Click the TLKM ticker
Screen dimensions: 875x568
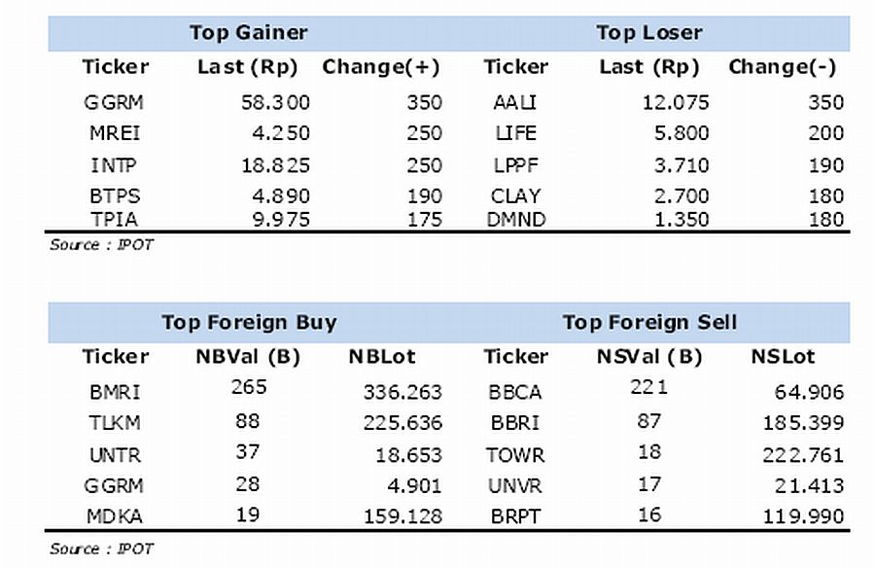point(115,423)
